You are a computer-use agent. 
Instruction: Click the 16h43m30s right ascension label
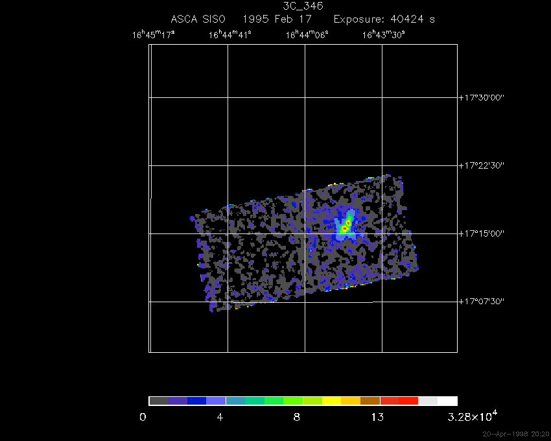384,35
